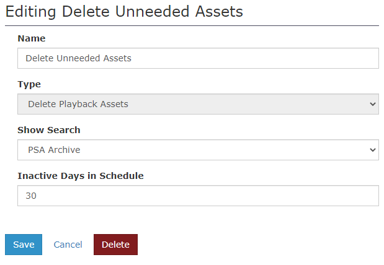Select the 'Delete Playback Assets' type value

pyautogui.click(x=78, y=104)
